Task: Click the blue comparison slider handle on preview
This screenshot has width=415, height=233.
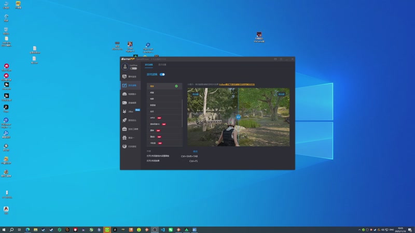Action: click(238, 117)
